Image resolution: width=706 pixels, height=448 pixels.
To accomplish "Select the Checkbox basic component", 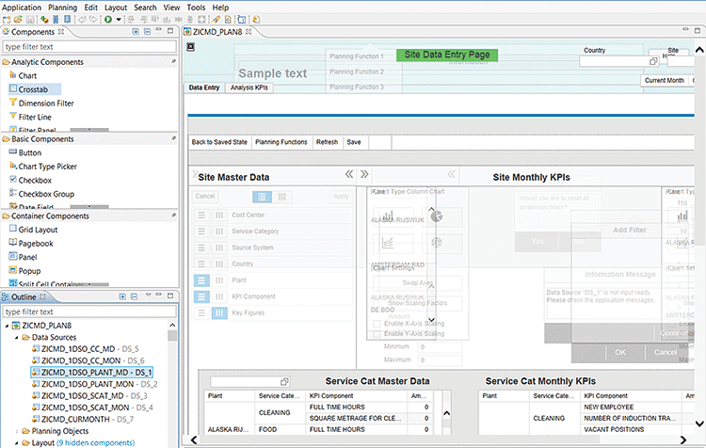I will point(35,180).
